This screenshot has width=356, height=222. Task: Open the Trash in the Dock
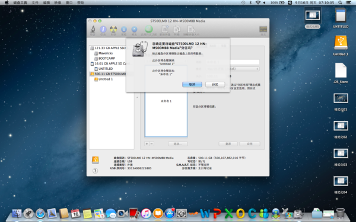click(x=341, y=213)
